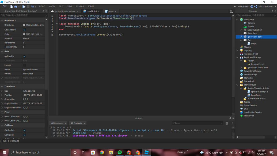This screenshot has height=156, width=277.
Task: Click the Find (binoculars) icon
Action: click(16, 6)
